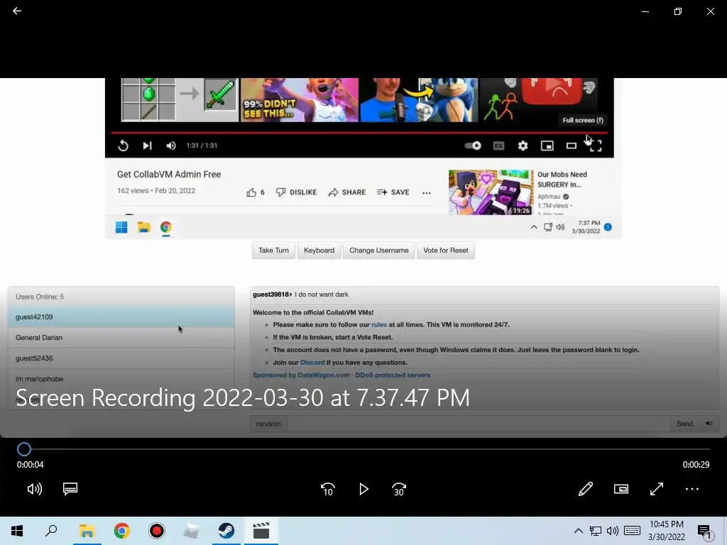Click the DISLIKE button
727x545 pixels.
296,192
